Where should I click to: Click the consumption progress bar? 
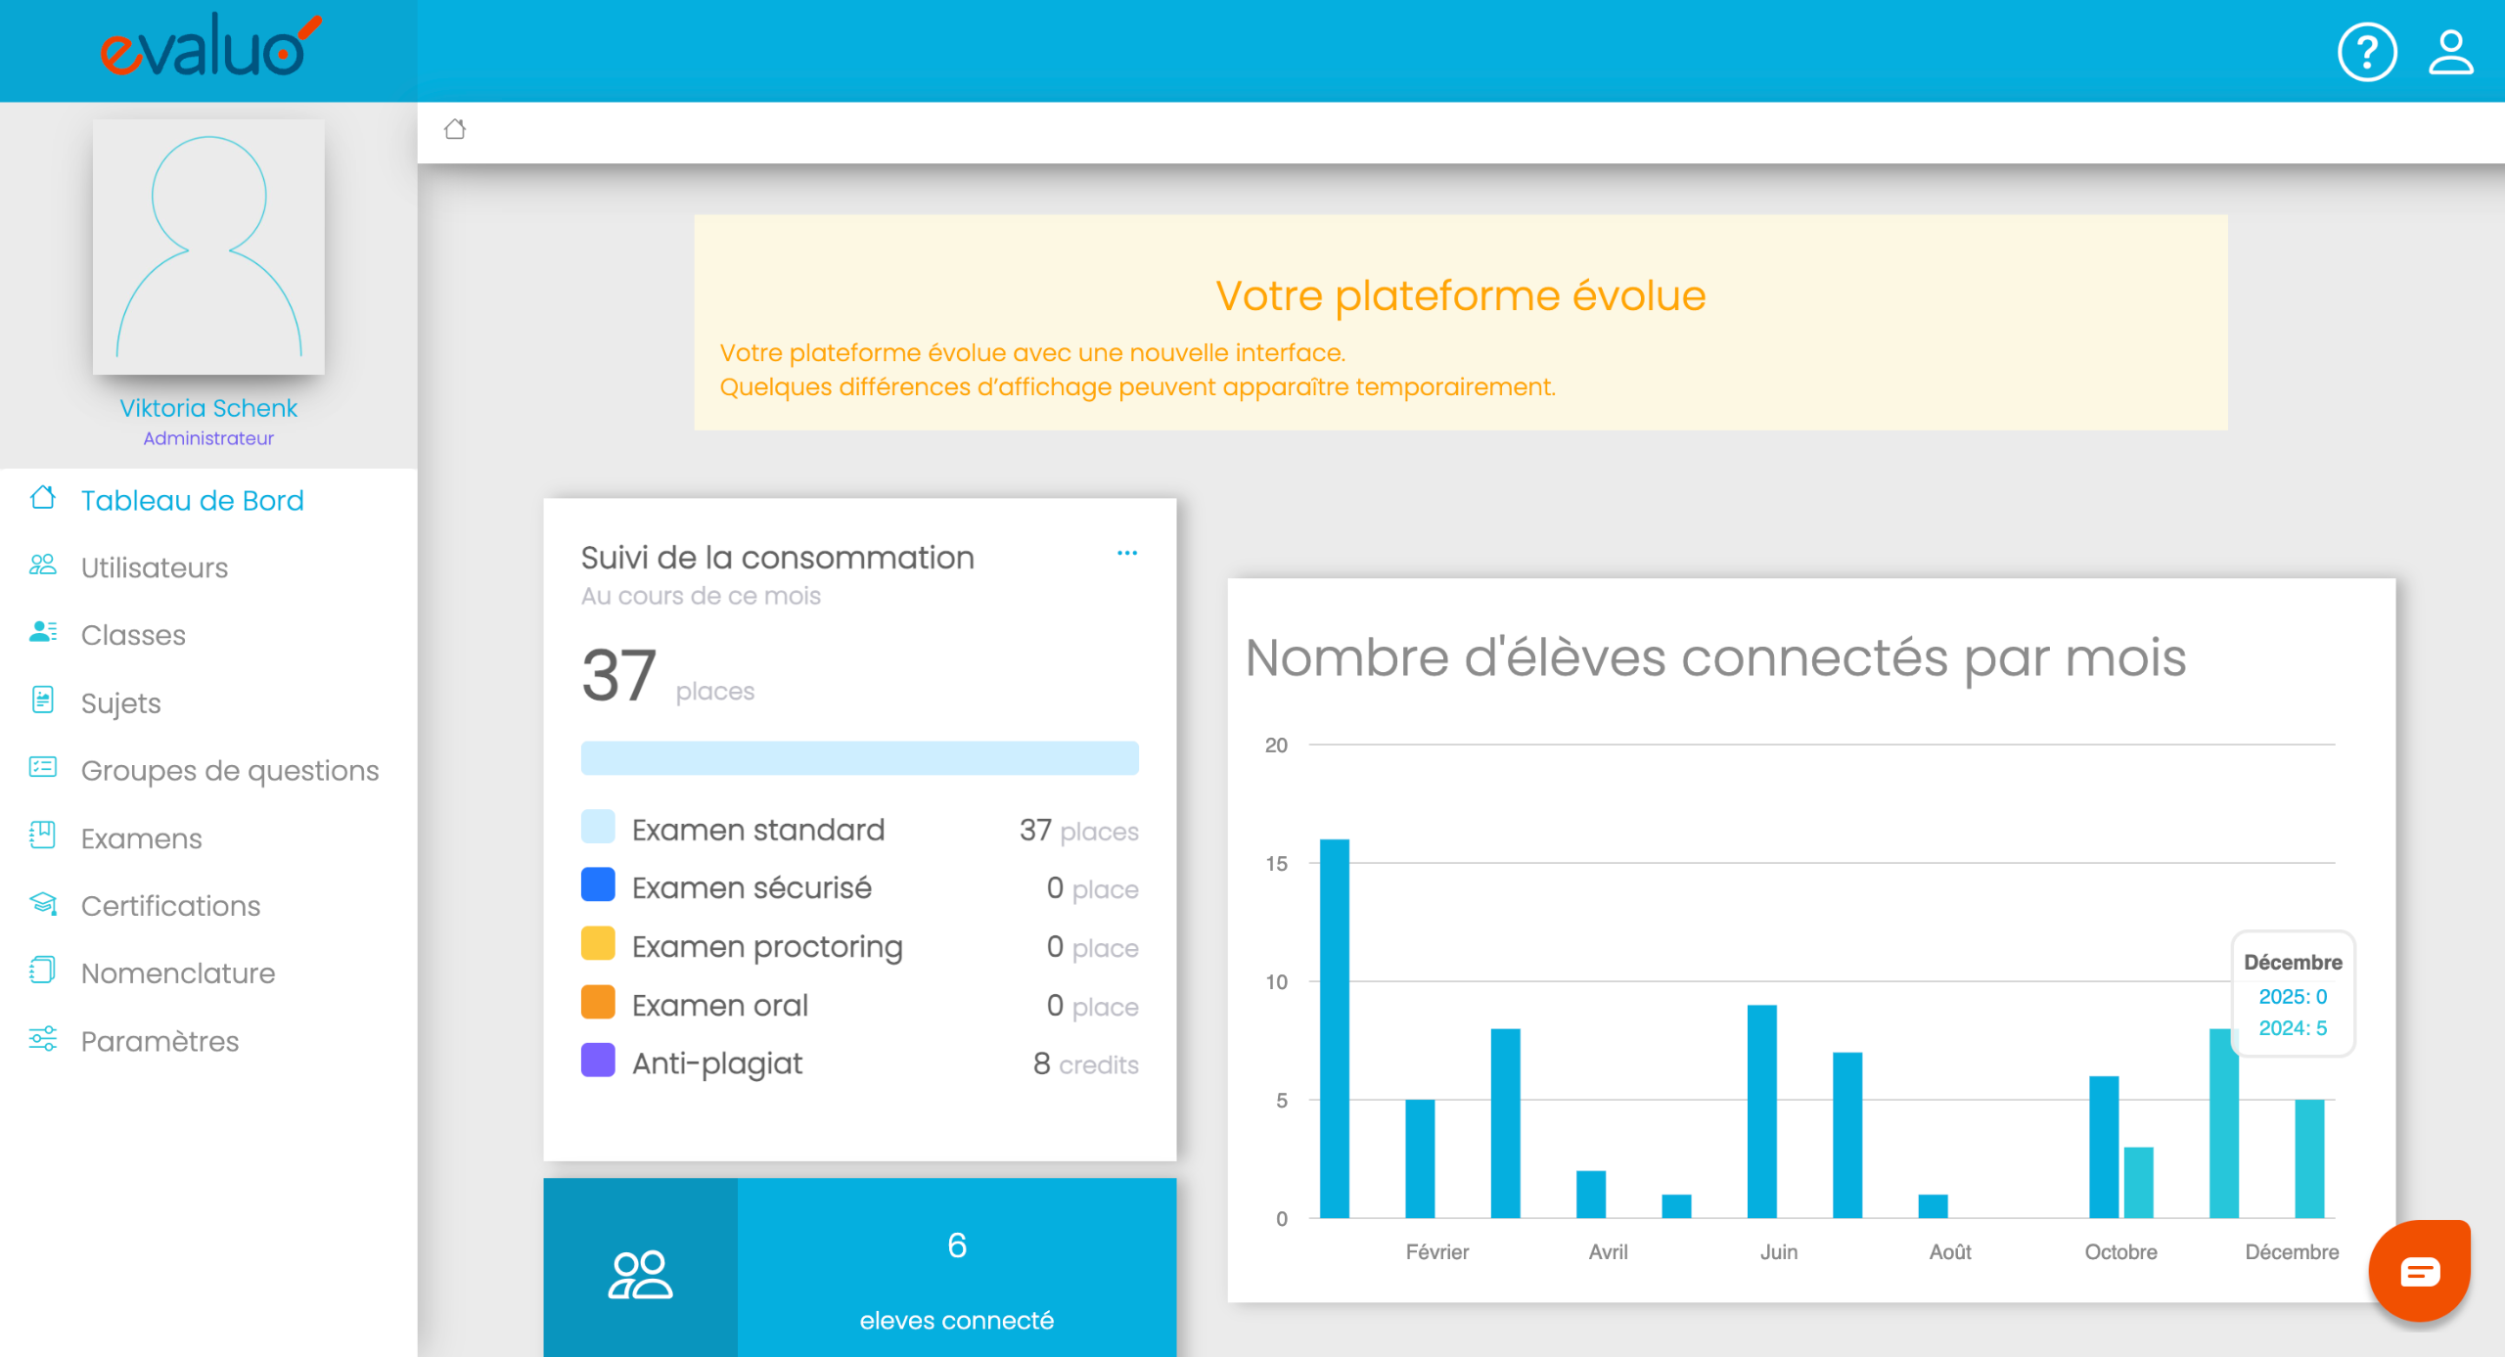click(859, 758)
